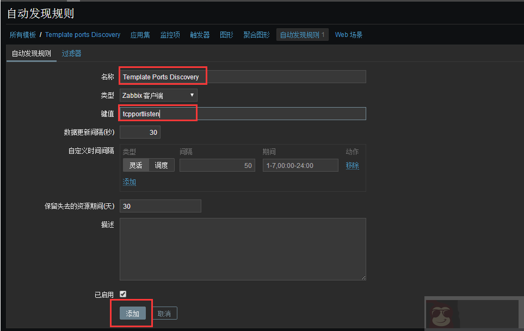Open the 类型 dropdown showing Zabbix客户端
This screenshot has height=331, width=524.
(158, 95)
